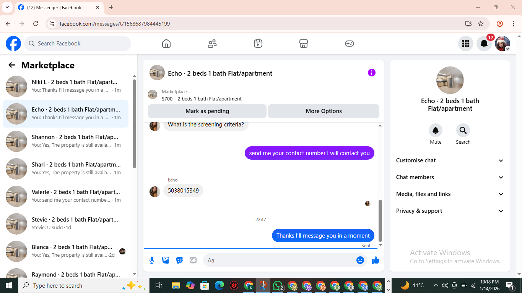This screenshot has height=293, width=522.
Task: Open the Chrome profile icon in toolbar
Action: pyautogui.click(x=500, y=24)
